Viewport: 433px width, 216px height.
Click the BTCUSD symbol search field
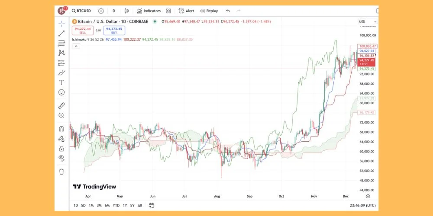coord(82,11)
